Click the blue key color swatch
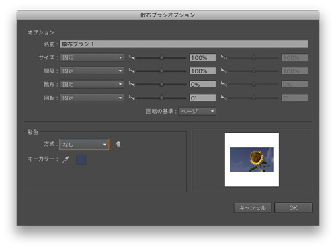The width and height of the screenshot is (336, 249). point(81,159)
